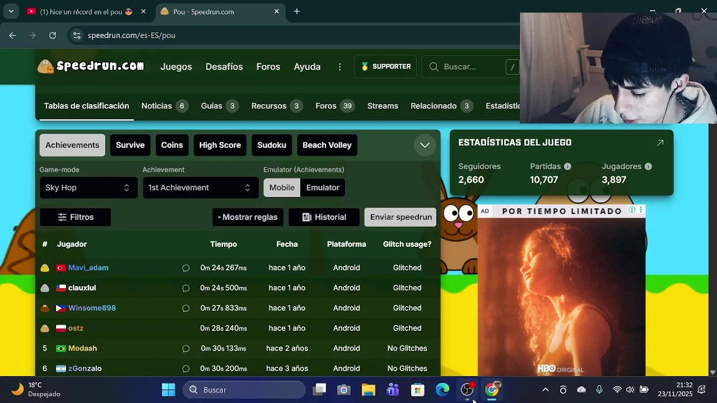Open clauxlul's player profile
This screenshot has height=403, width=717.
tap(82, 288)
